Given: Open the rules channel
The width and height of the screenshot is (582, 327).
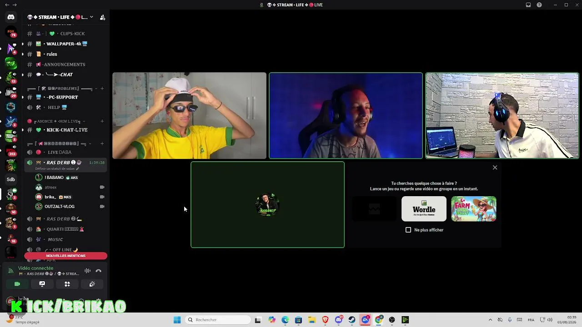Looking at the screenshot, I should (65, 54).
